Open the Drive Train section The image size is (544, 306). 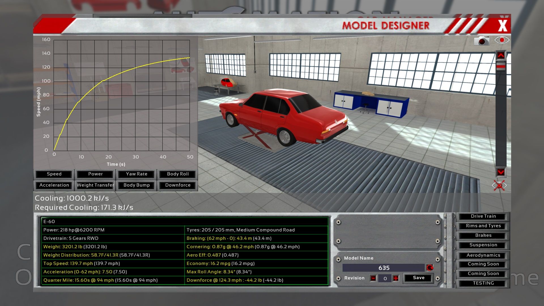483,216
